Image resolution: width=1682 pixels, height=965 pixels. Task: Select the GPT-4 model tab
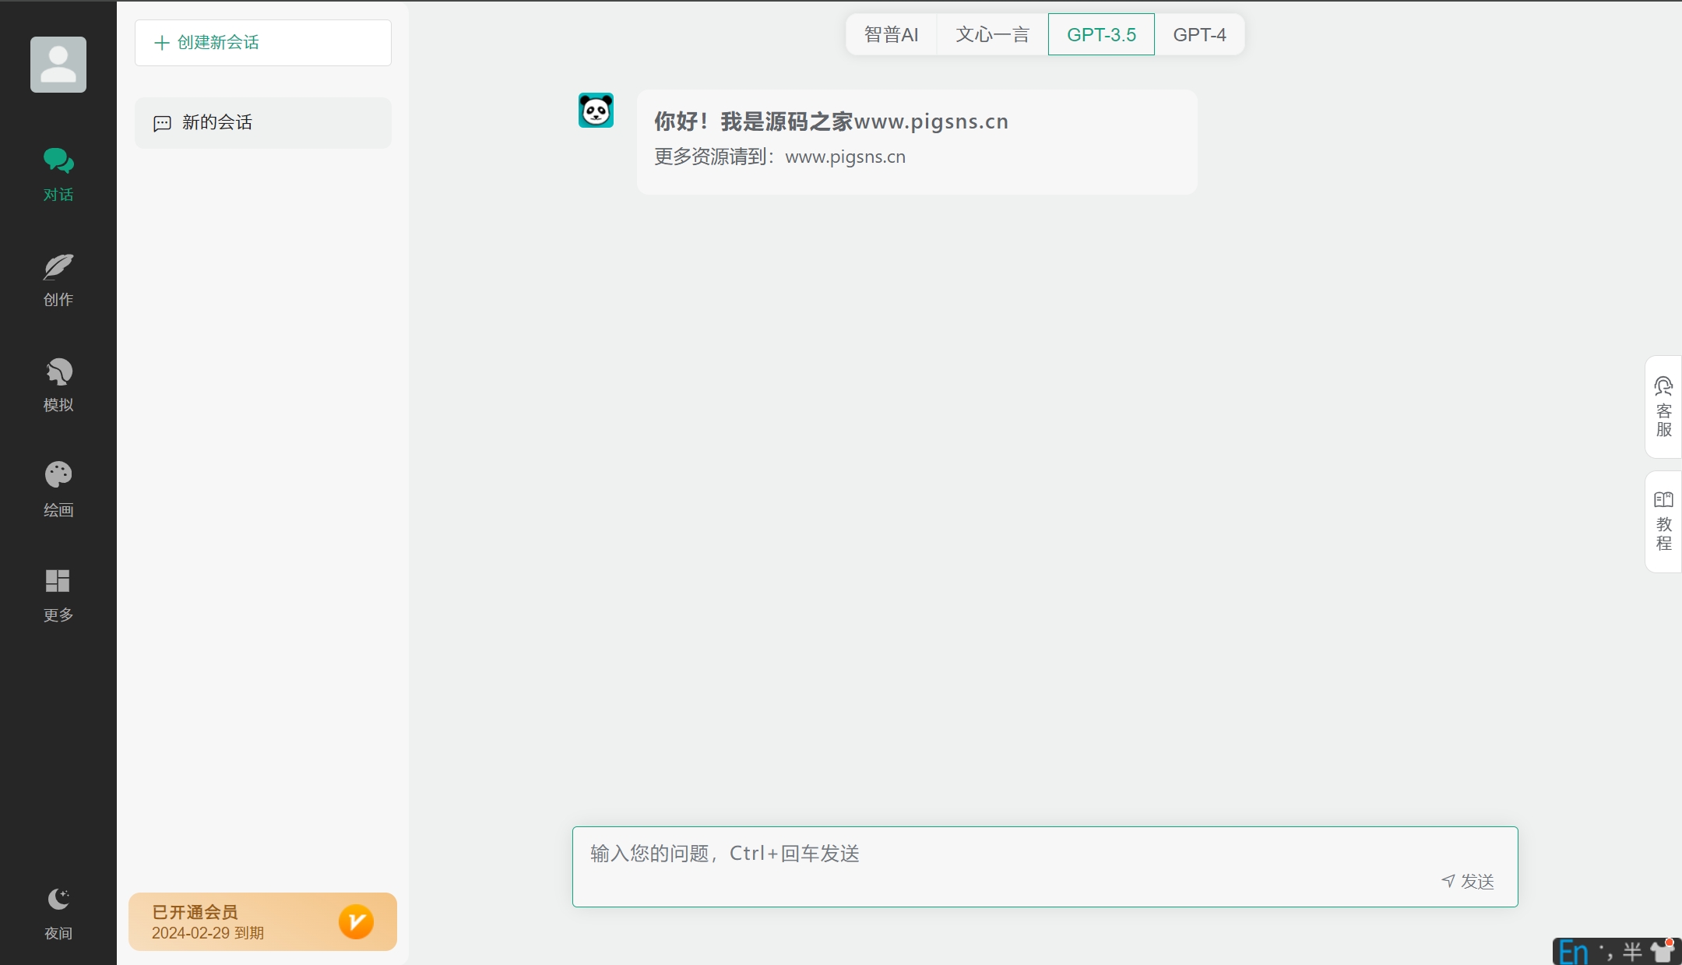click(1199, 34)
